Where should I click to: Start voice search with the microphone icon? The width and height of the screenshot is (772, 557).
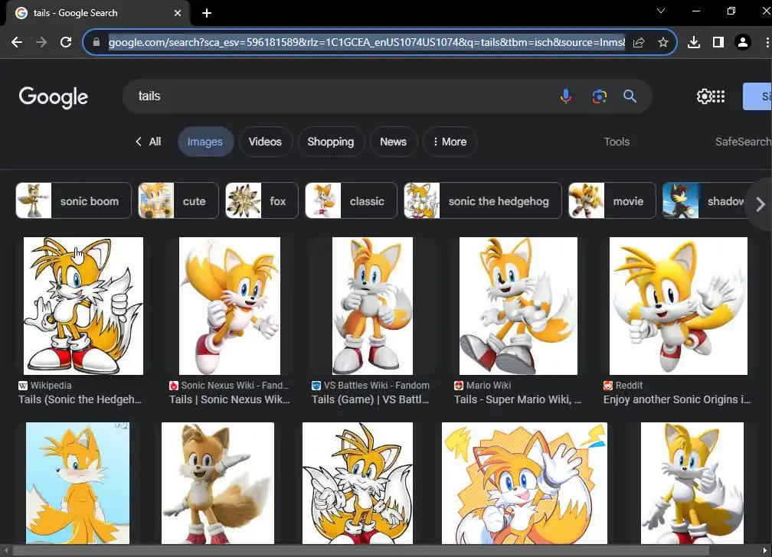click(x=566, y=96)
